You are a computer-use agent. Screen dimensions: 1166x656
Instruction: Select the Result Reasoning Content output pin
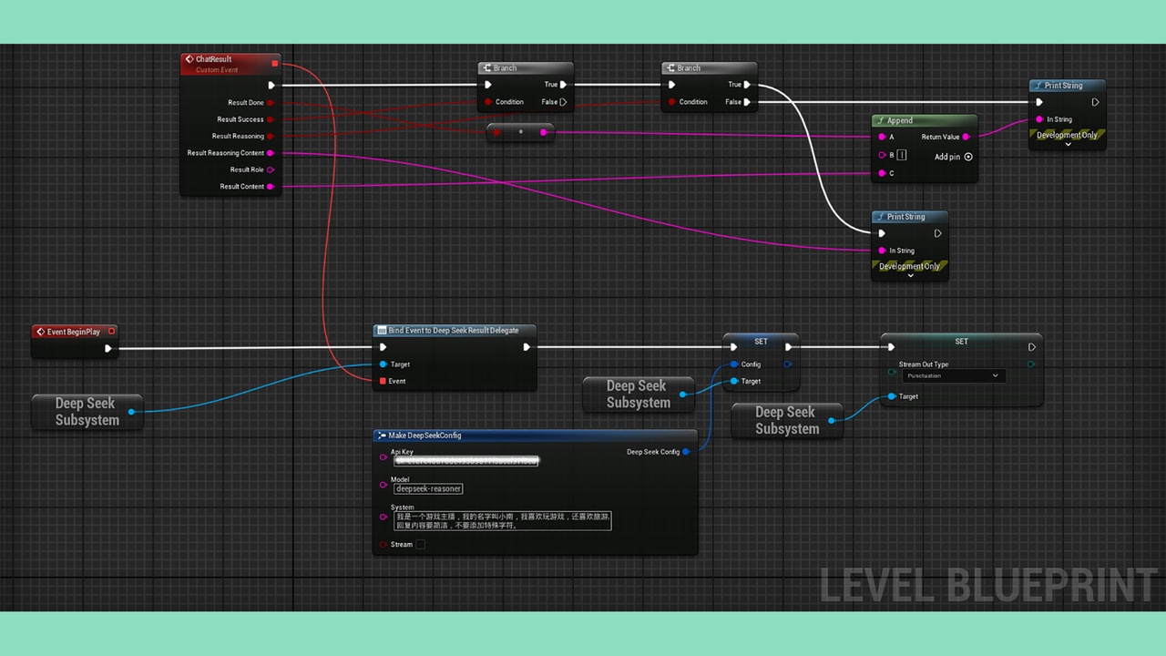[271, 153]
